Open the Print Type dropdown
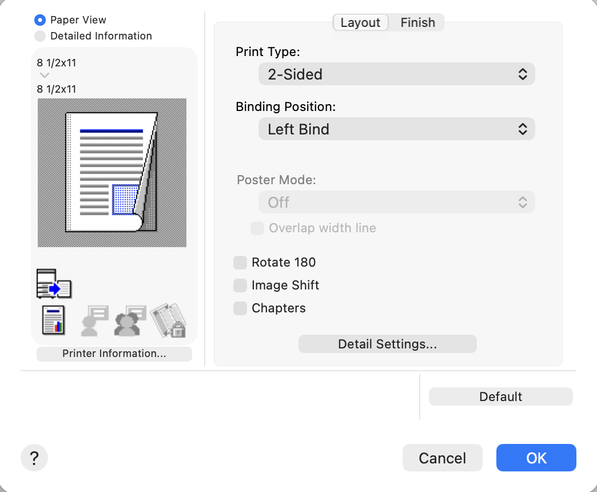Image resolution: width=597 pixels, height=492 pixels. click(397, 74)
